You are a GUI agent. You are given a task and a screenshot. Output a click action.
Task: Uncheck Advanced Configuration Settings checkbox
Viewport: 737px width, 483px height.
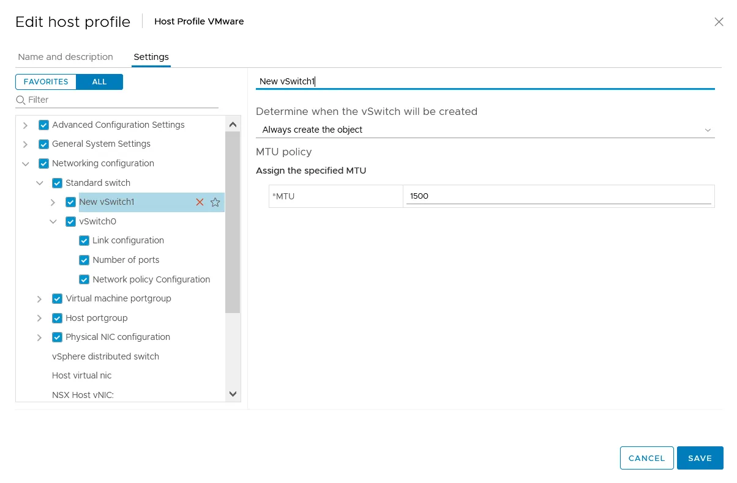coord(44,125)
